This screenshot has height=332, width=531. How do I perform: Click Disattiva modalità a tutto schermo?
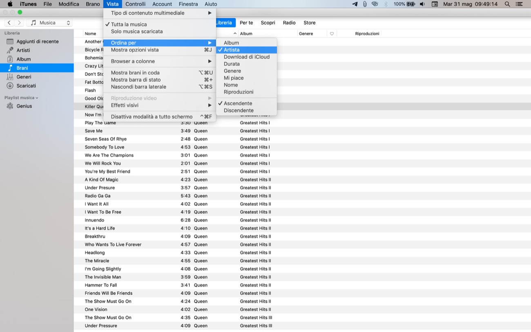click(x=160, y=117)
